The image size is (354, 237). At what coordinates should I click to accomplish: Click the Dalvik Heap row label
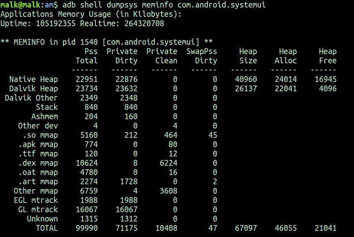(34, 89)
